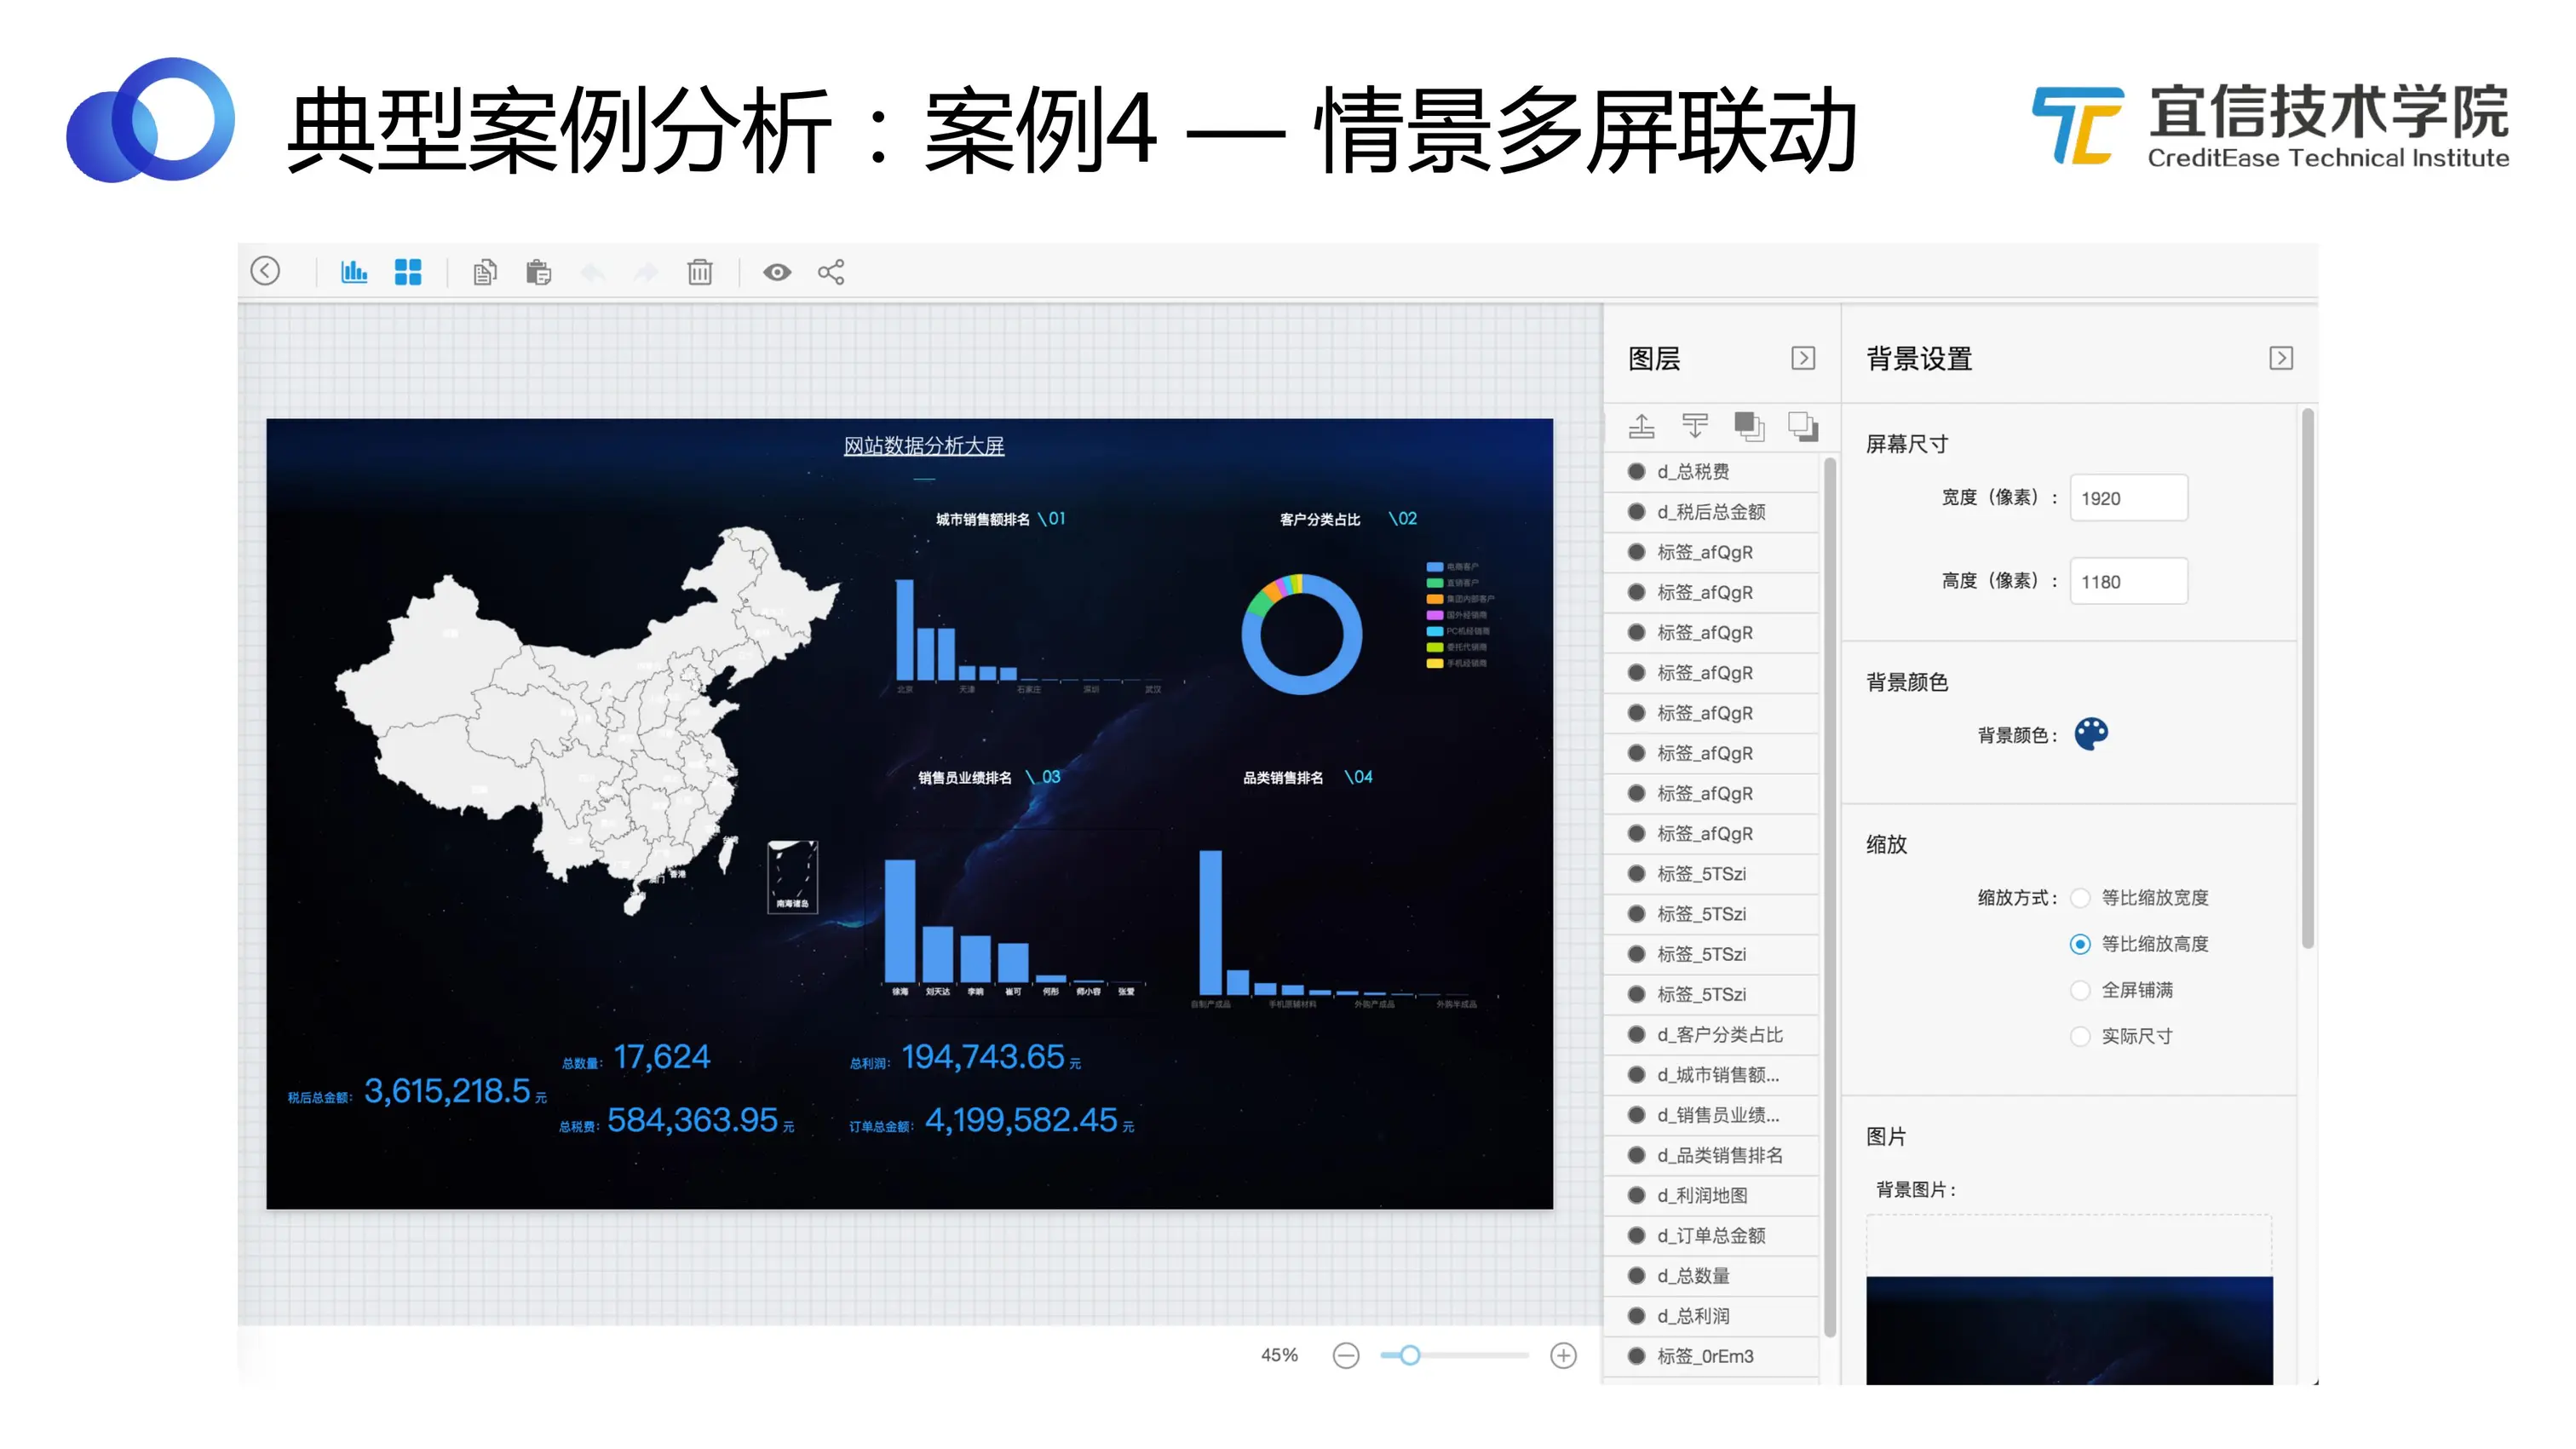Collapse the 图层 panel arrow
This screenshot has width=2576, height=1449.
(x=1803, y=358)
